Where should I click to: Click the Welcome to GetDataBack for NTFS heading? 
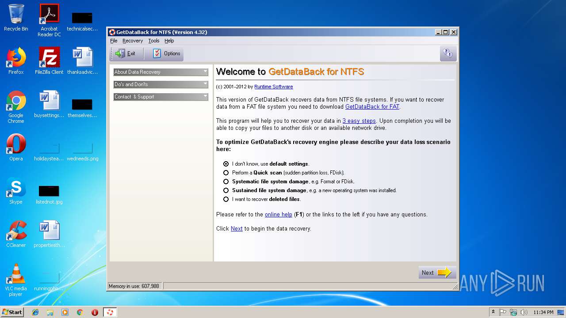[290, 72]
